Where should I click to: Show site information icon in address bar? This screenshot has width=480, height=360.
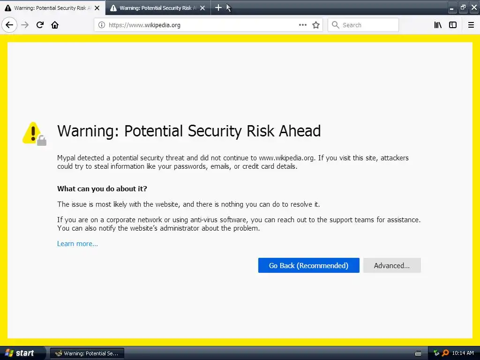coord(102,25)
